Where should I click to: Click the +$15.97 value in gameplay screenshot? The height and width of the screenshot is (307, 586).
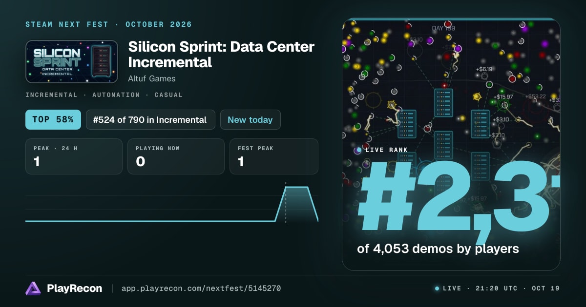coord(503,97)
